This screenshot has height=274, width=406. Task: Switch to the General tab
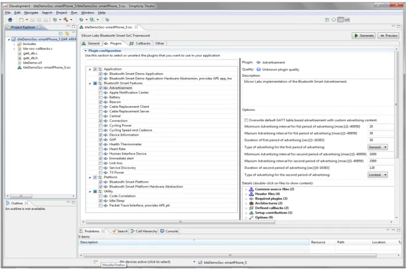91,43
